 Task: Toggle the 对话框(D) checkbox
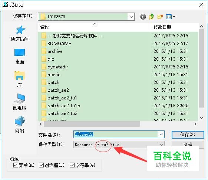41,165
